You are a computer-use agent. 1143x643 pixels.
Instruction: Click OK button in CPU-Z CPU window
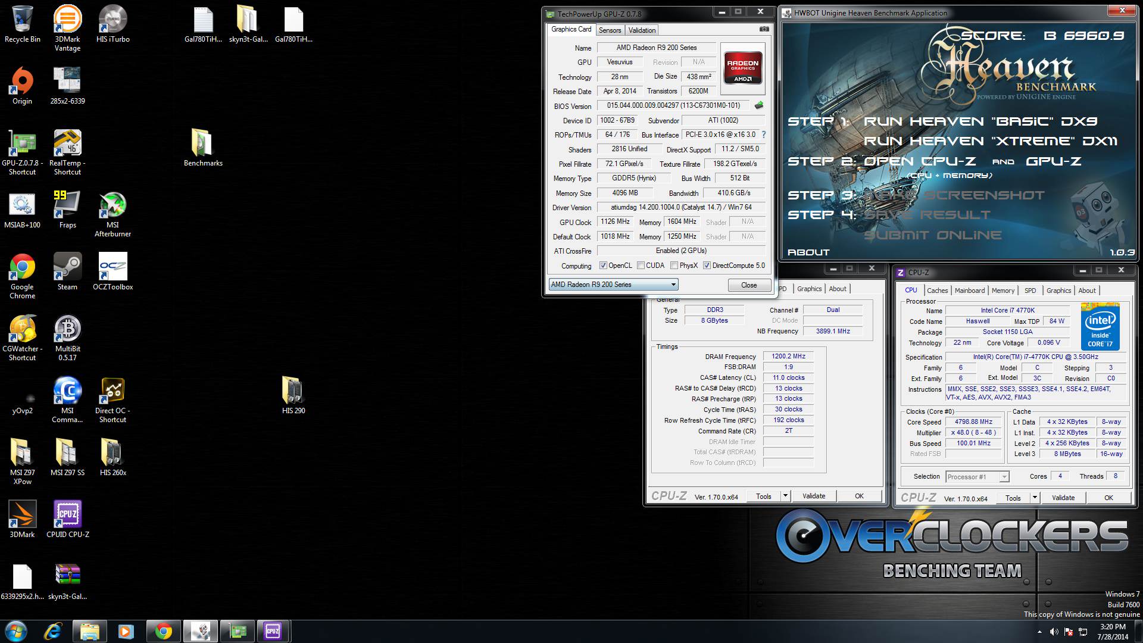(x=1108, y=498)
